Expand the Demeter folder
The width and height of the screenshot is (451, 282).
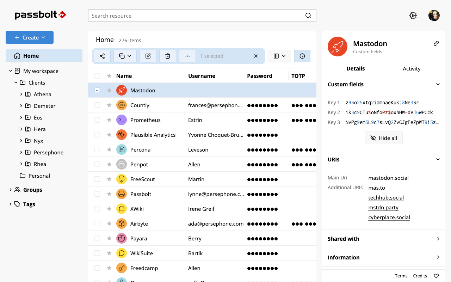[x=21, y=106]
